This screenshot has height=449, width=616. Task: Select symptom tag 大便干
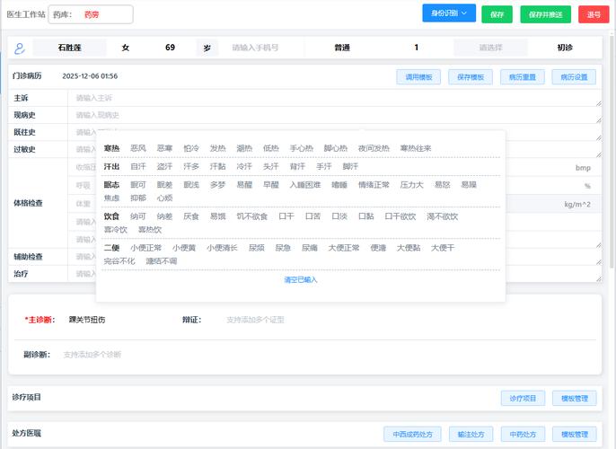tap(443, 248)
